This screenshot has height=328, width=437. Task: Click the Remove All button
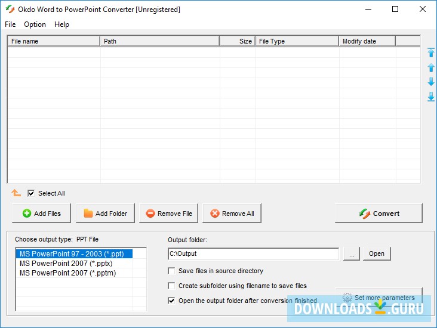[x=232, y=213]
